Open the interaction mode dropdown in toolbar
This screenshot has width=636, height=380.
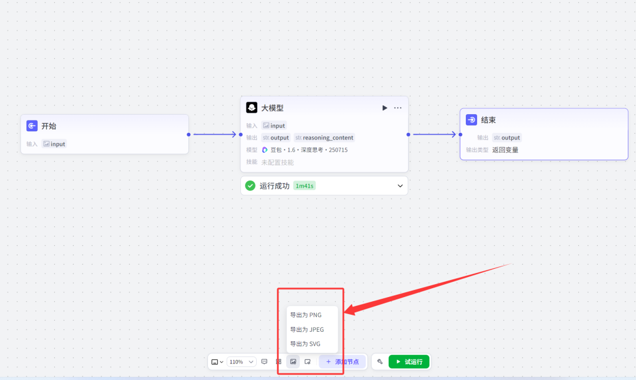point(217,362)
